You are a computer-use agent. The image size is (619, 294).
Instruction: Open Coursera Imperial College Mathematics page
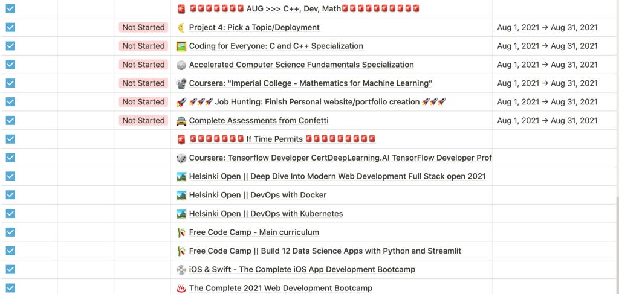311,83
